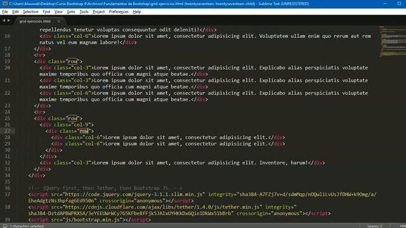Maximize the Sublime Text window

(x=399, y=4)
